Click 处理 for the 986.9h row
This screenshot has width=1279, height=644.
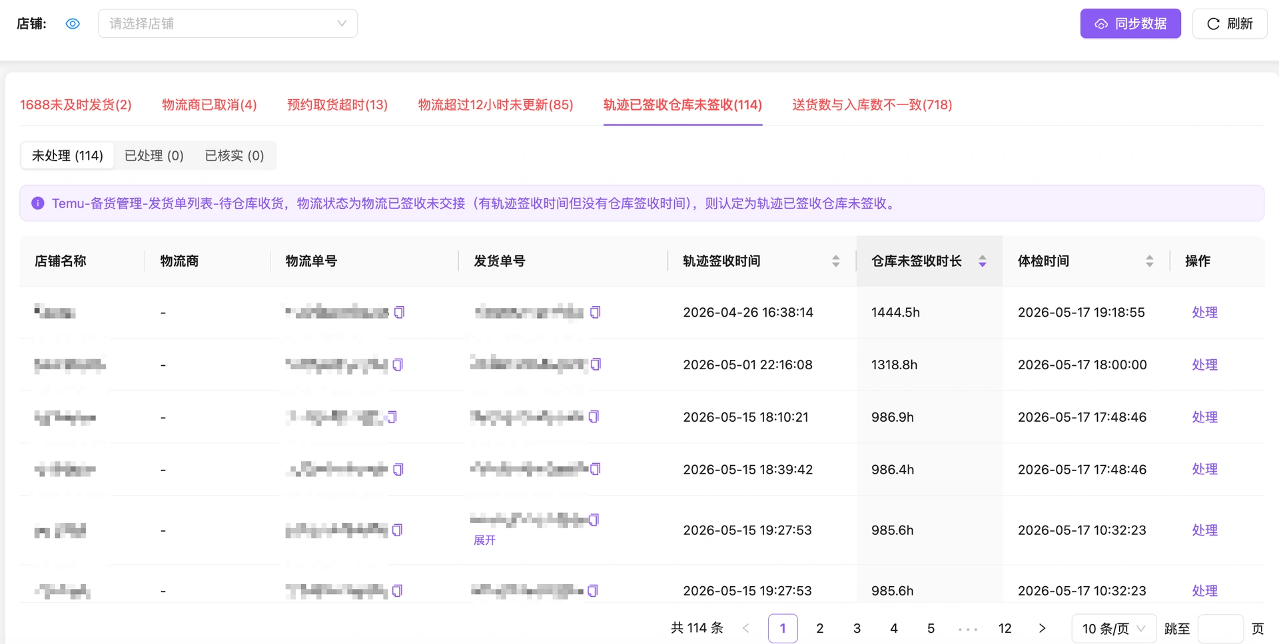pyautogui.click(x=1204, y=417)
